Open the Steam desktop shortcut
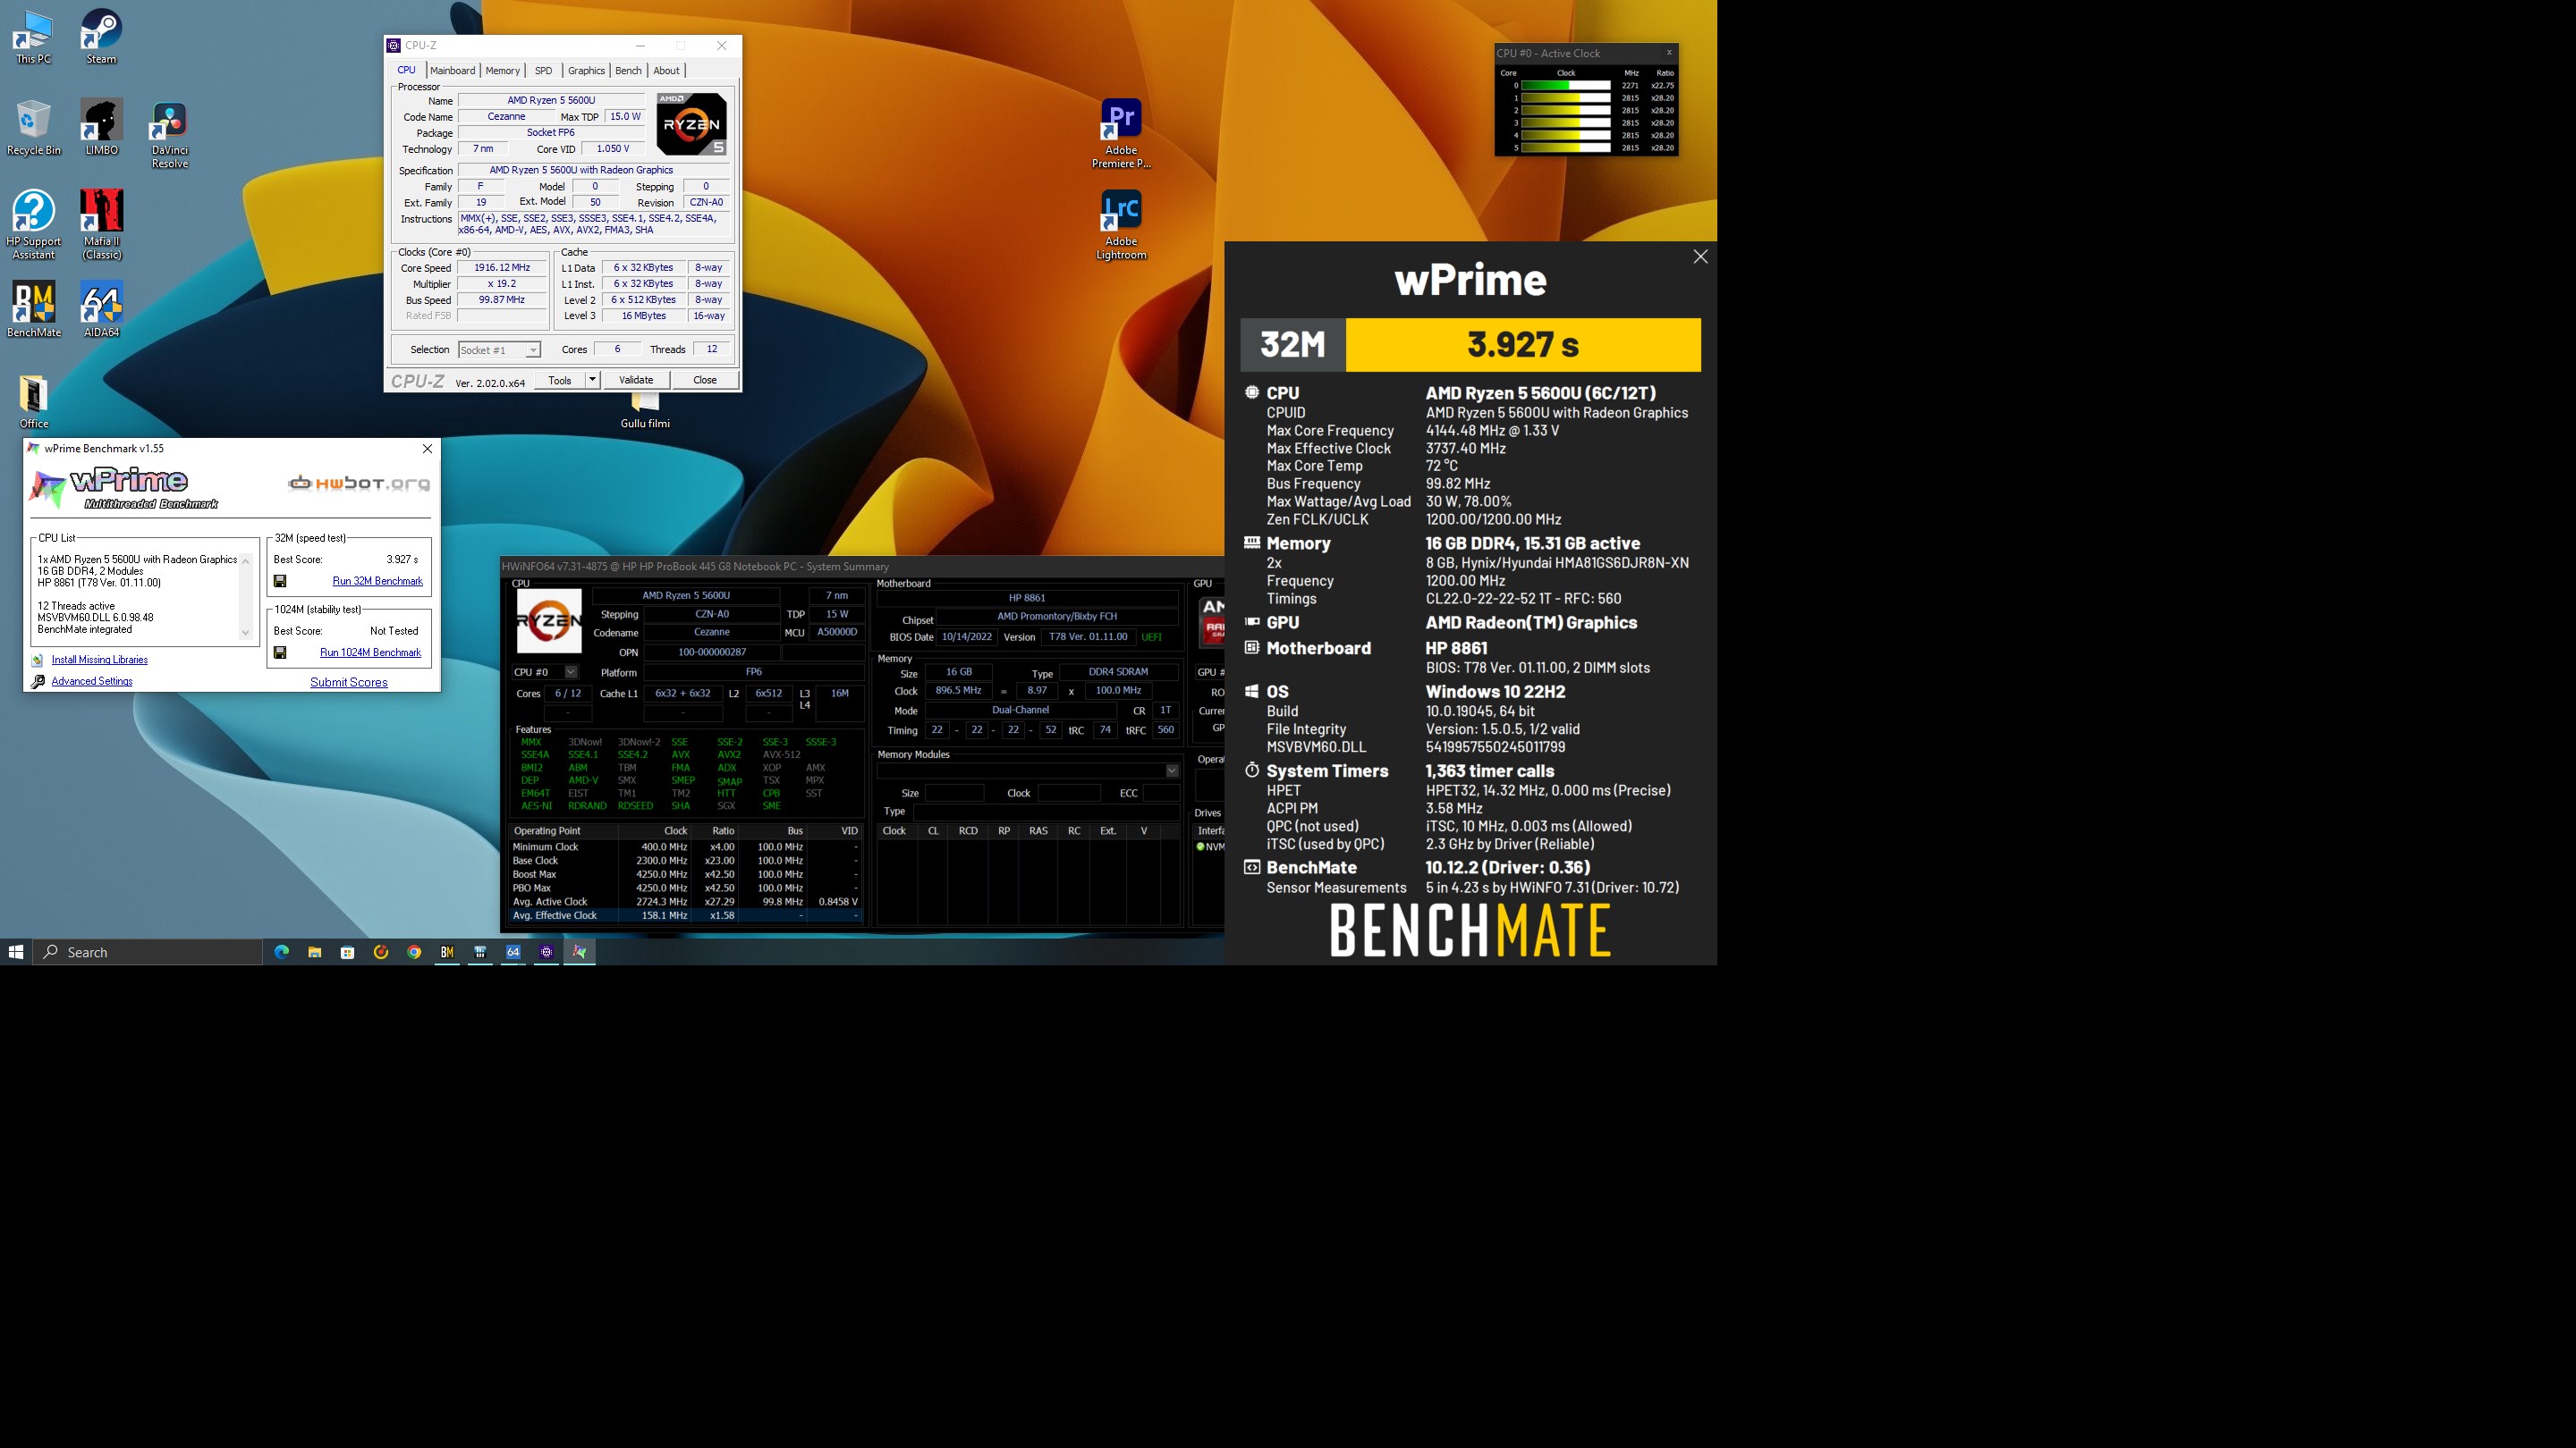This screenshot has width=2576, height=1448. [101, 38]
